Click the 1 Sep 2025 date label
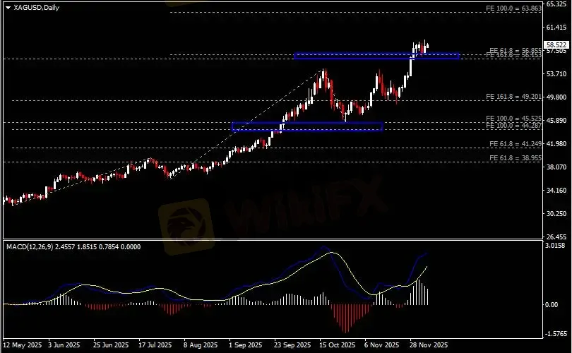This screenshot has height=353, width=572. click(x=245, y=346)
